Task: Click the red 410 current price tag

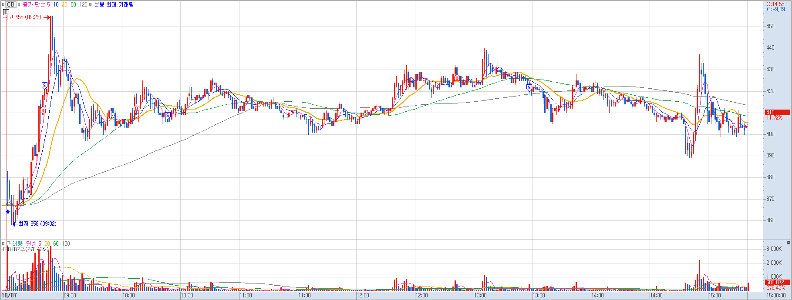Action: pos(777,112)
